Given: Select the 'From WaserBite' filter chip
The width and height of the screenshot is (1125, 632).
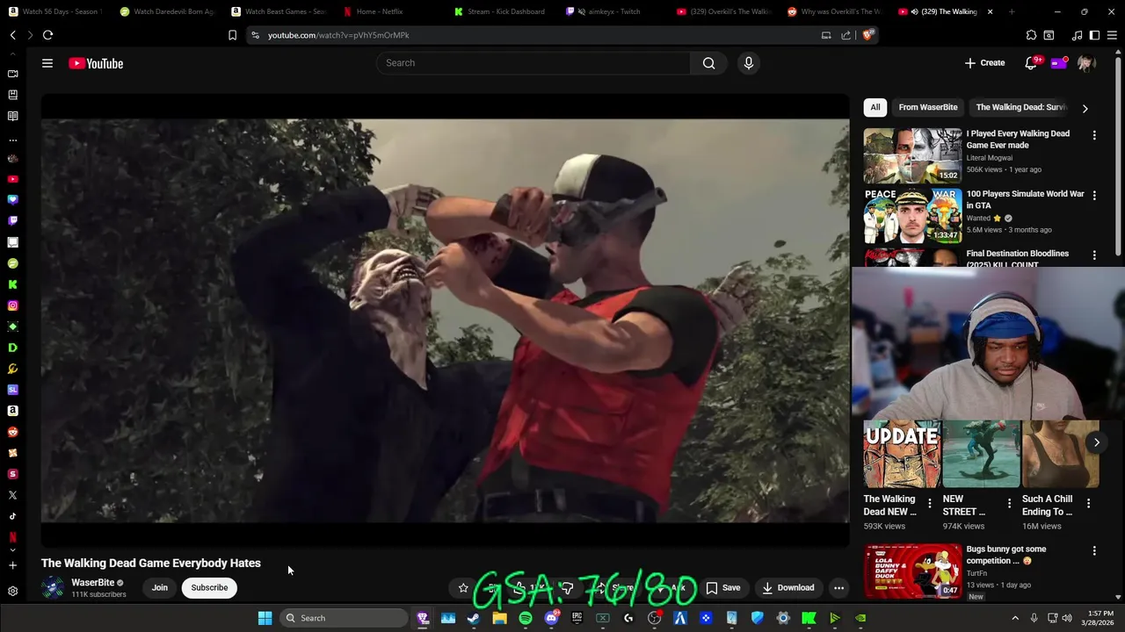Looking at the screenshot, I should pos(928,107).
